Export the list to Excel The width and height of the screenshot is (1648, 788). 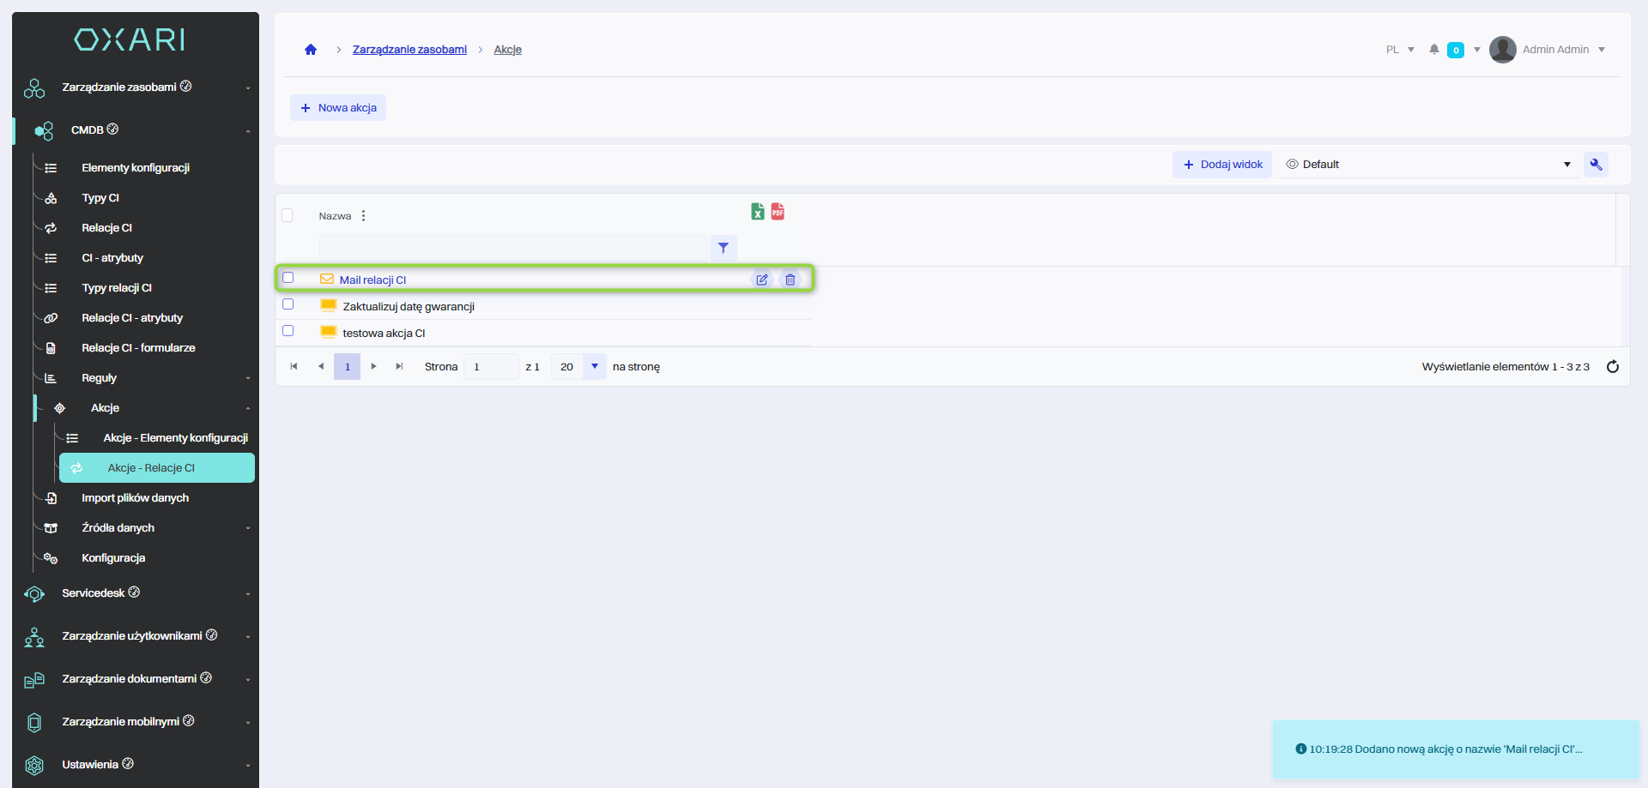click(x=757, y=212)
